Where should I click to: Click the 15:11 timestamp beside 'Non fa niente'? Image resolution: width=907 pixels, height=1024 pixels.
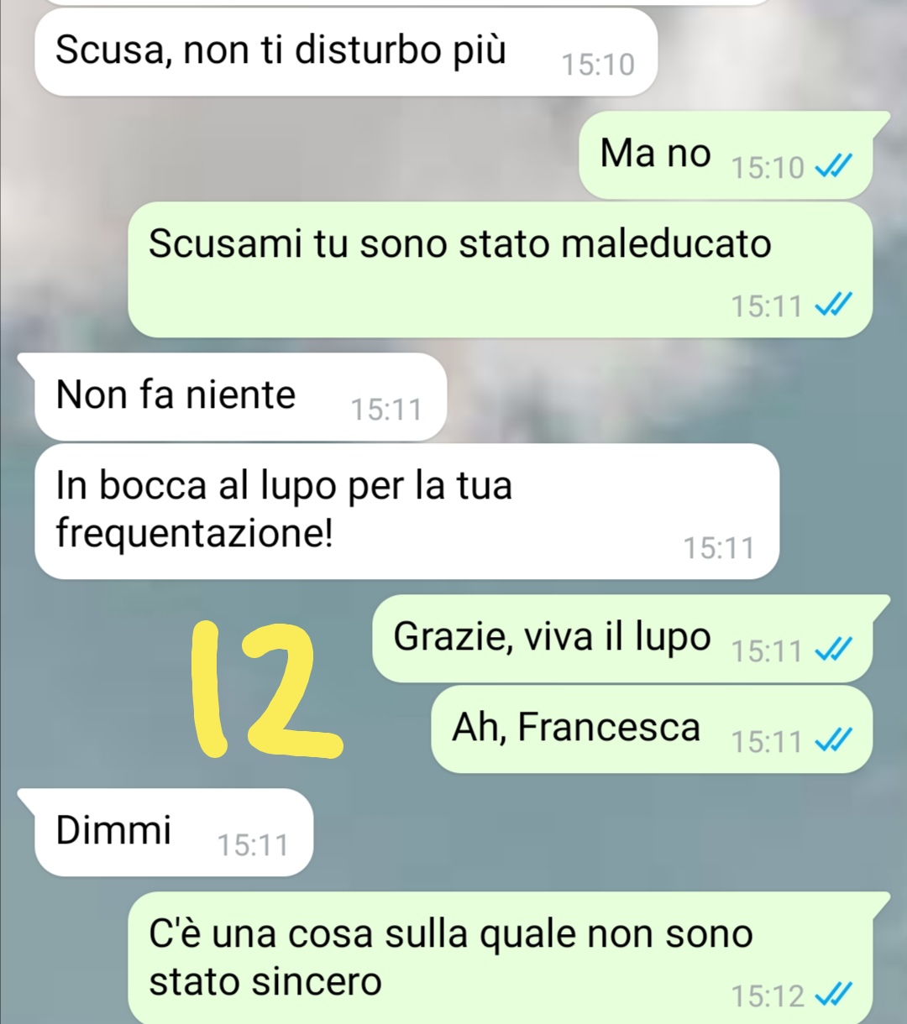click(386, 410)
